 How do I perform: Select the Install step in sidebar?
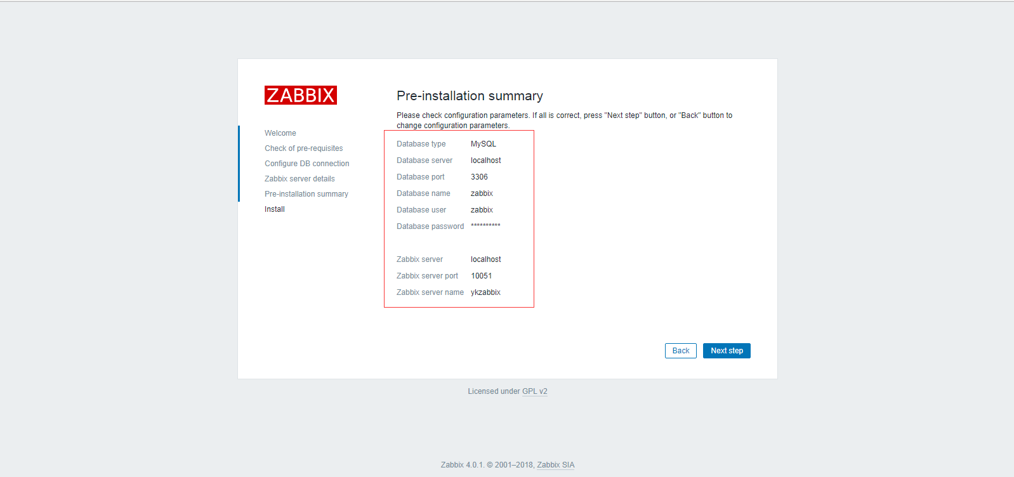[x=275, y=209]
